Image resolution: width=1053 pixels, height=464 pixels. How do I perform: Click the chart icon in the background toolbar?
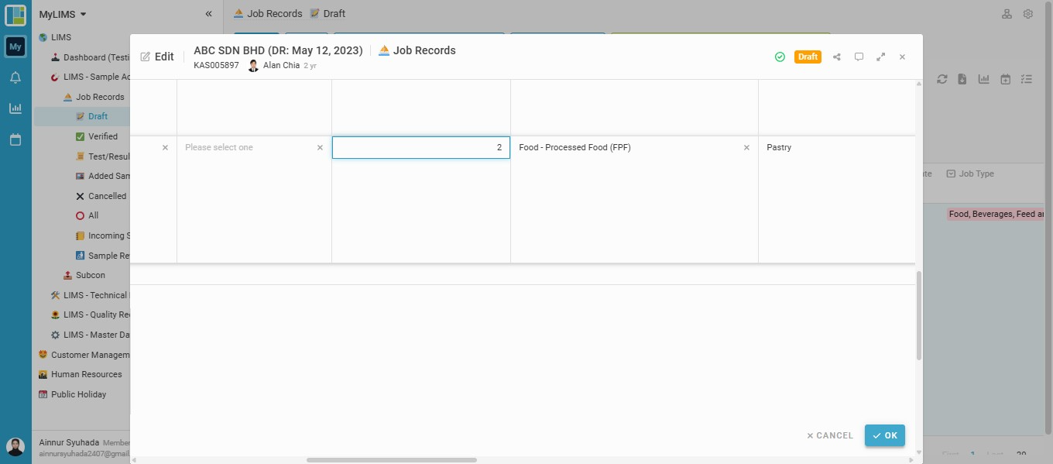point(984,79)
